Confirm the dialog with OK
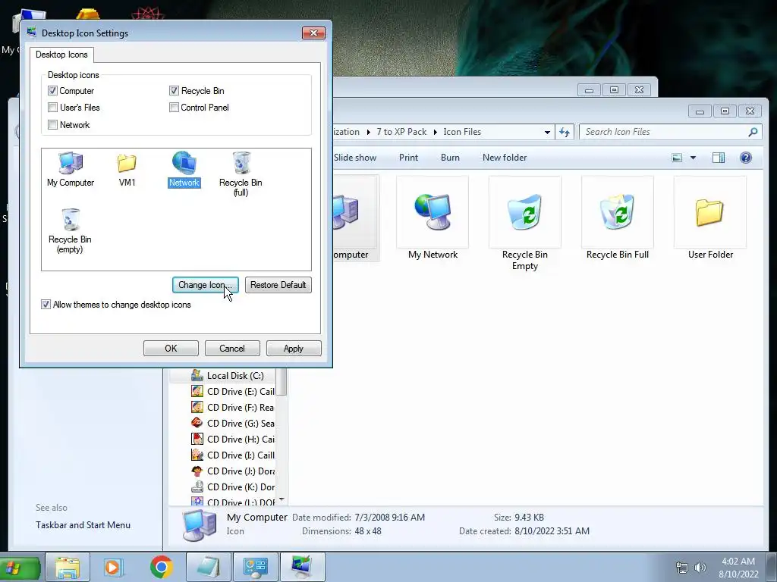The width and height of the screenshot is (777, 582). pos(171,349)
